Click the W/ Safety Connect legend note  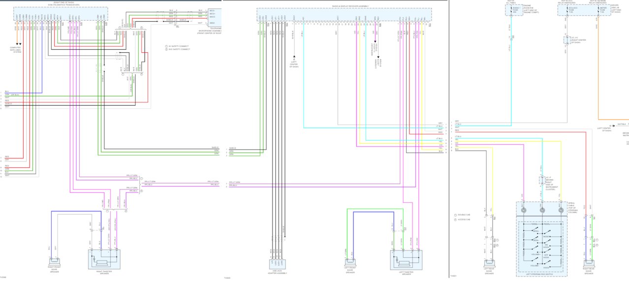pos(177,46)
